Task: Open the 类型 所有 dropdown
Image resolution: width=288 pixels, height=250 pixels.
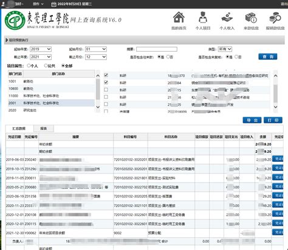Action: (x=225, y=49)
